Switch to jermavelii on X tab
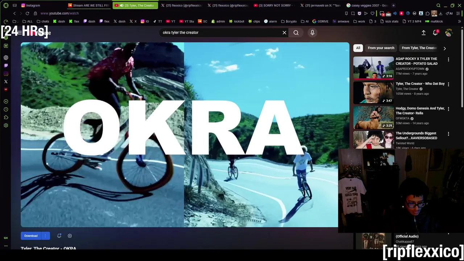 point(321,5)
